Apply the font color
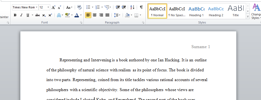This screenshot has width=261, height=100. pyautogui.click(x=77, y=15)
